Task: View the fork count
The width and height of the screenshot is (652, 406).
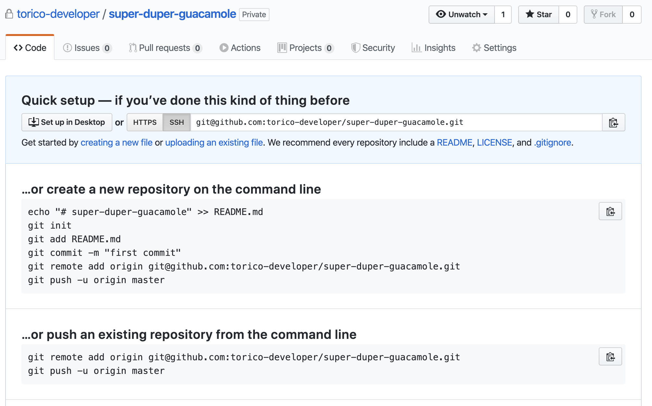Action: 632,15
